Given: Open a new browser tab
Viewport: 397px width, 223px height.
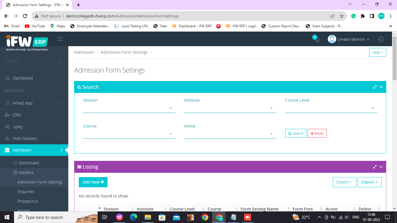Looking at the screenshot, I should coord(78,5).
